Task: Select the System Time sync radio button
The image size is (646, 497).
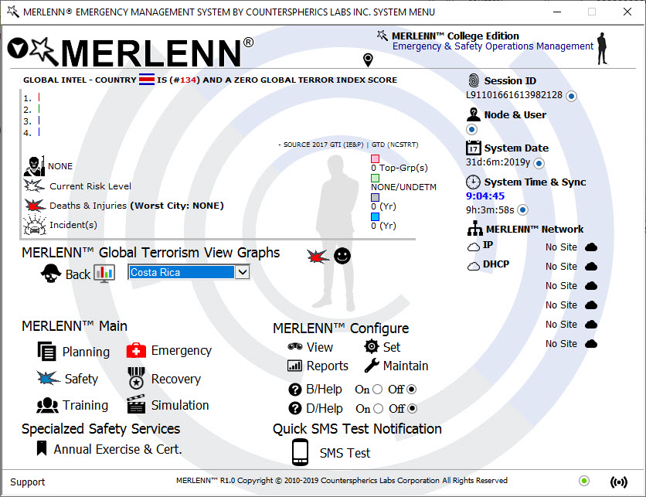Action: 523,210
